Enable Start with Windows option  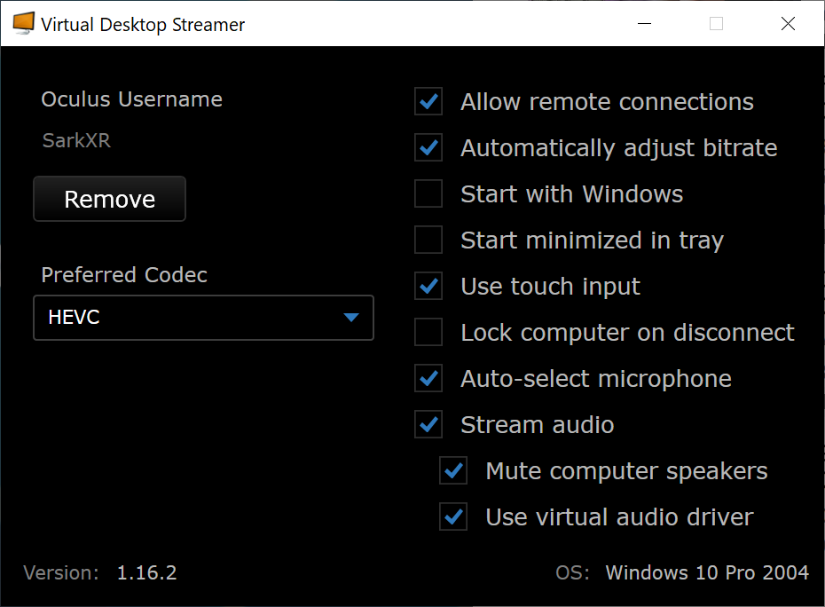coord(428,193)
